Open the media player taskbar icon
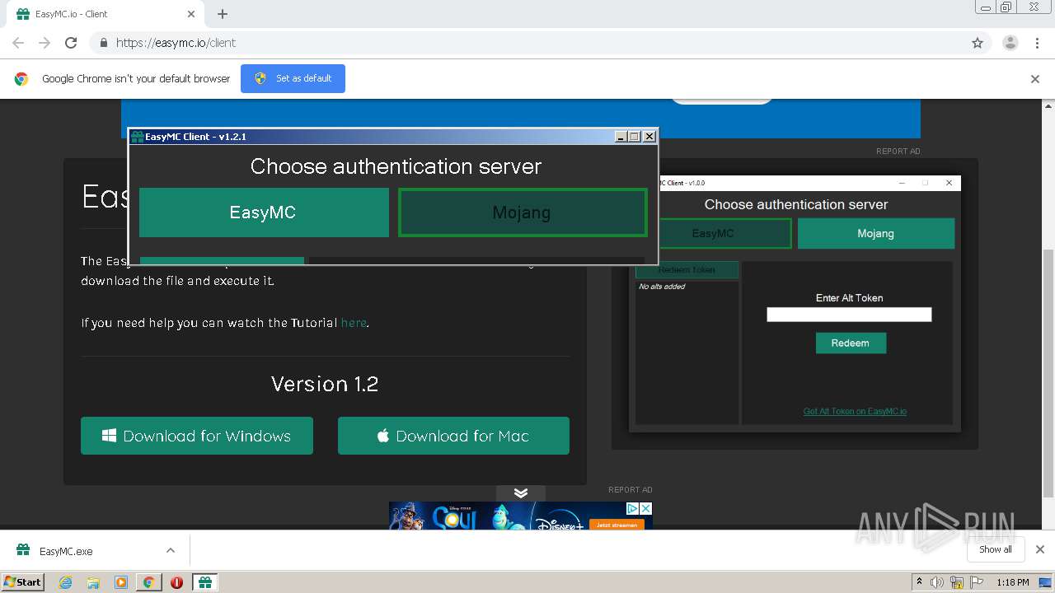The height and width of the screenshot is (593, 1055). [121, 582]
